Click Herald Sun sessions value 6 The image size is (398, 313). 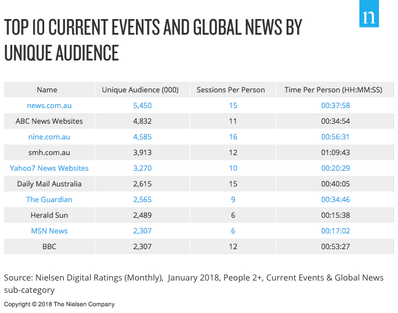point(233,215)
